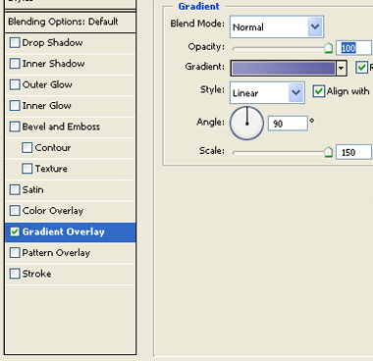
Task: Enable the Bevel and Emboss checkbox
Action: point(15,127)
